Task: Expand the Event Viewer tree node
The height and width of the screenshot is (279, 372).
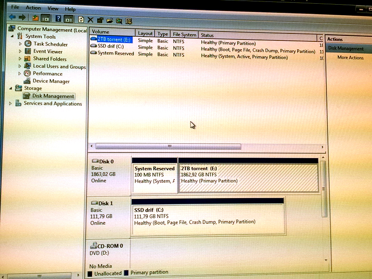Action: (x=20, y=52)
